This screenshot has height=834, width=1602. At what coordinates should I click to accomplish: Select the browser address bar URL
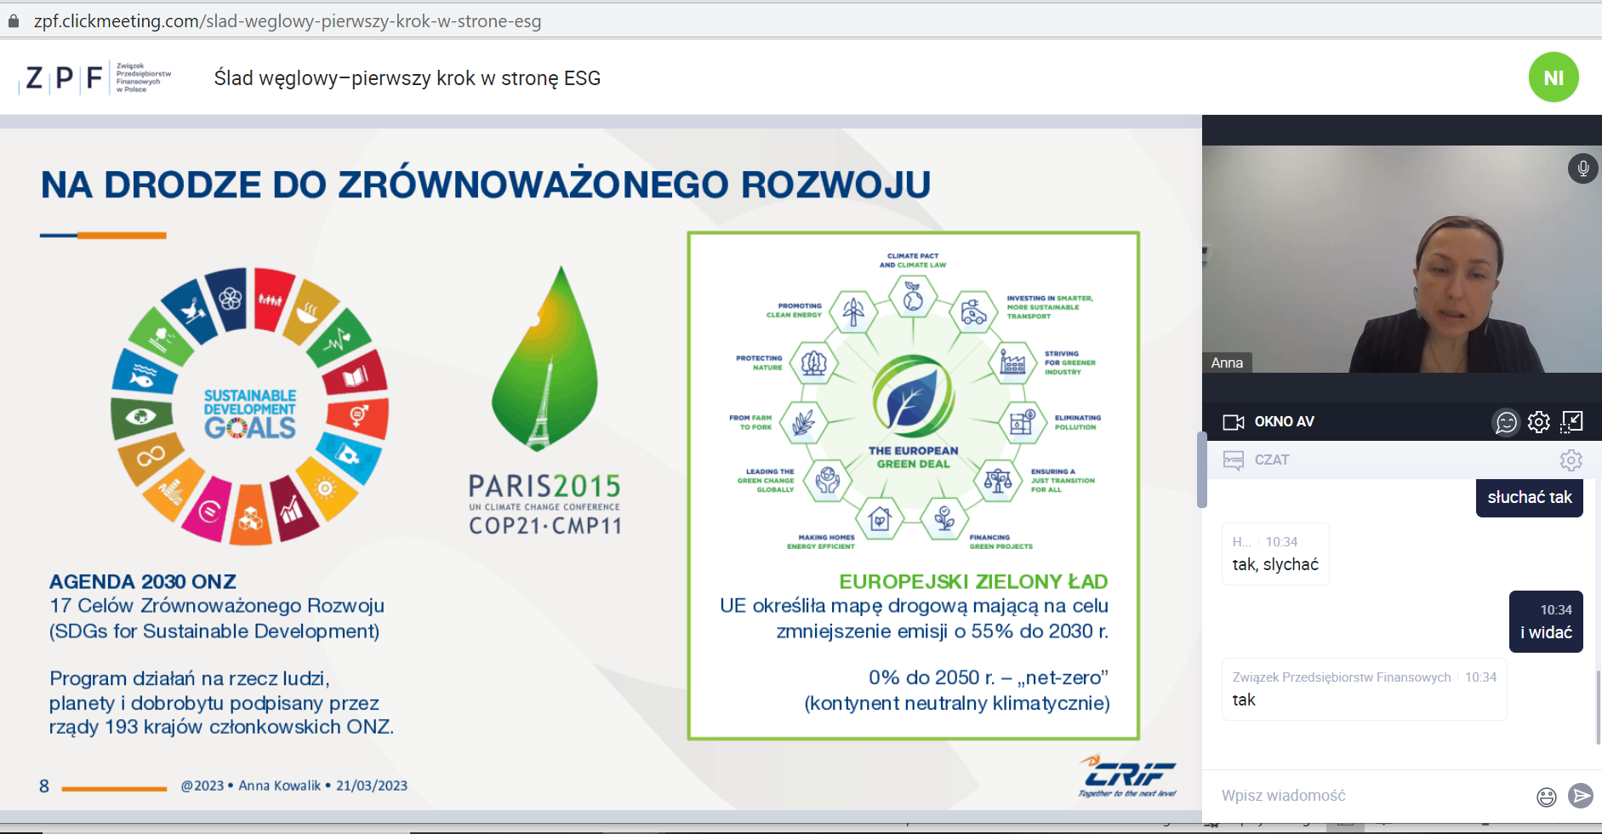click(288, 21)
